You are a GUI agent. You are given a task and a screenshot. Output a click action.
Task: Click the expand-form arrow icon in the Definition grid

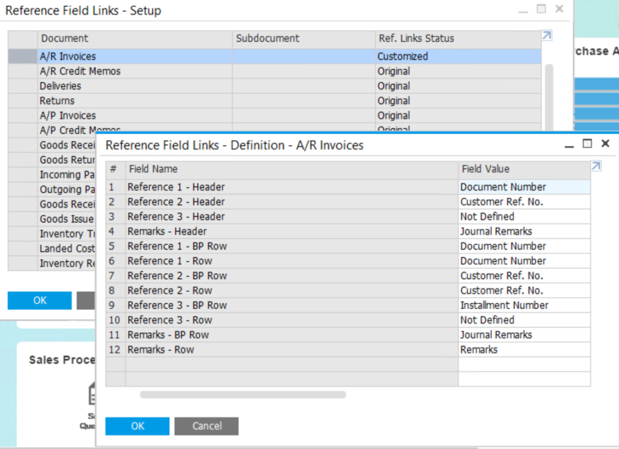point(596,166)
